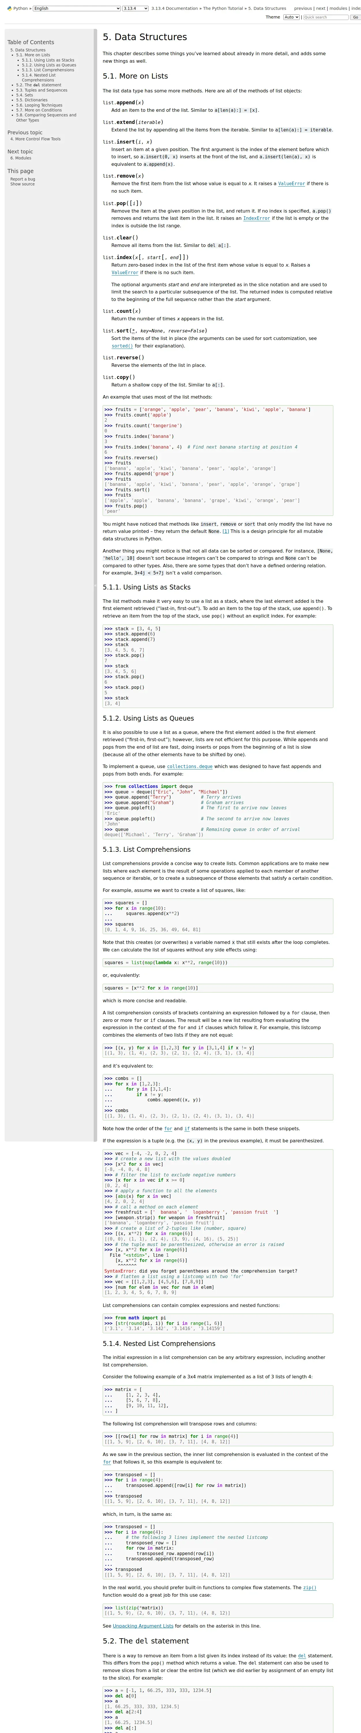361x1733 pixels.
Task: Click 'for' link in 'Note how the order' sentence
Action: [168, 1129]
